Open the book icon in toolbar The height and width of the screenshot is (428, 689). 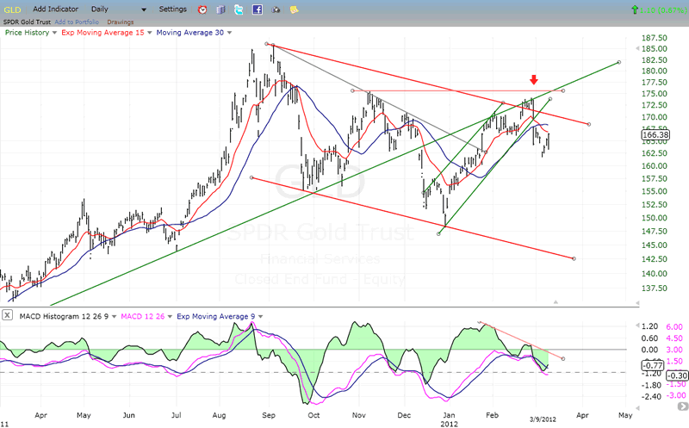220,9
